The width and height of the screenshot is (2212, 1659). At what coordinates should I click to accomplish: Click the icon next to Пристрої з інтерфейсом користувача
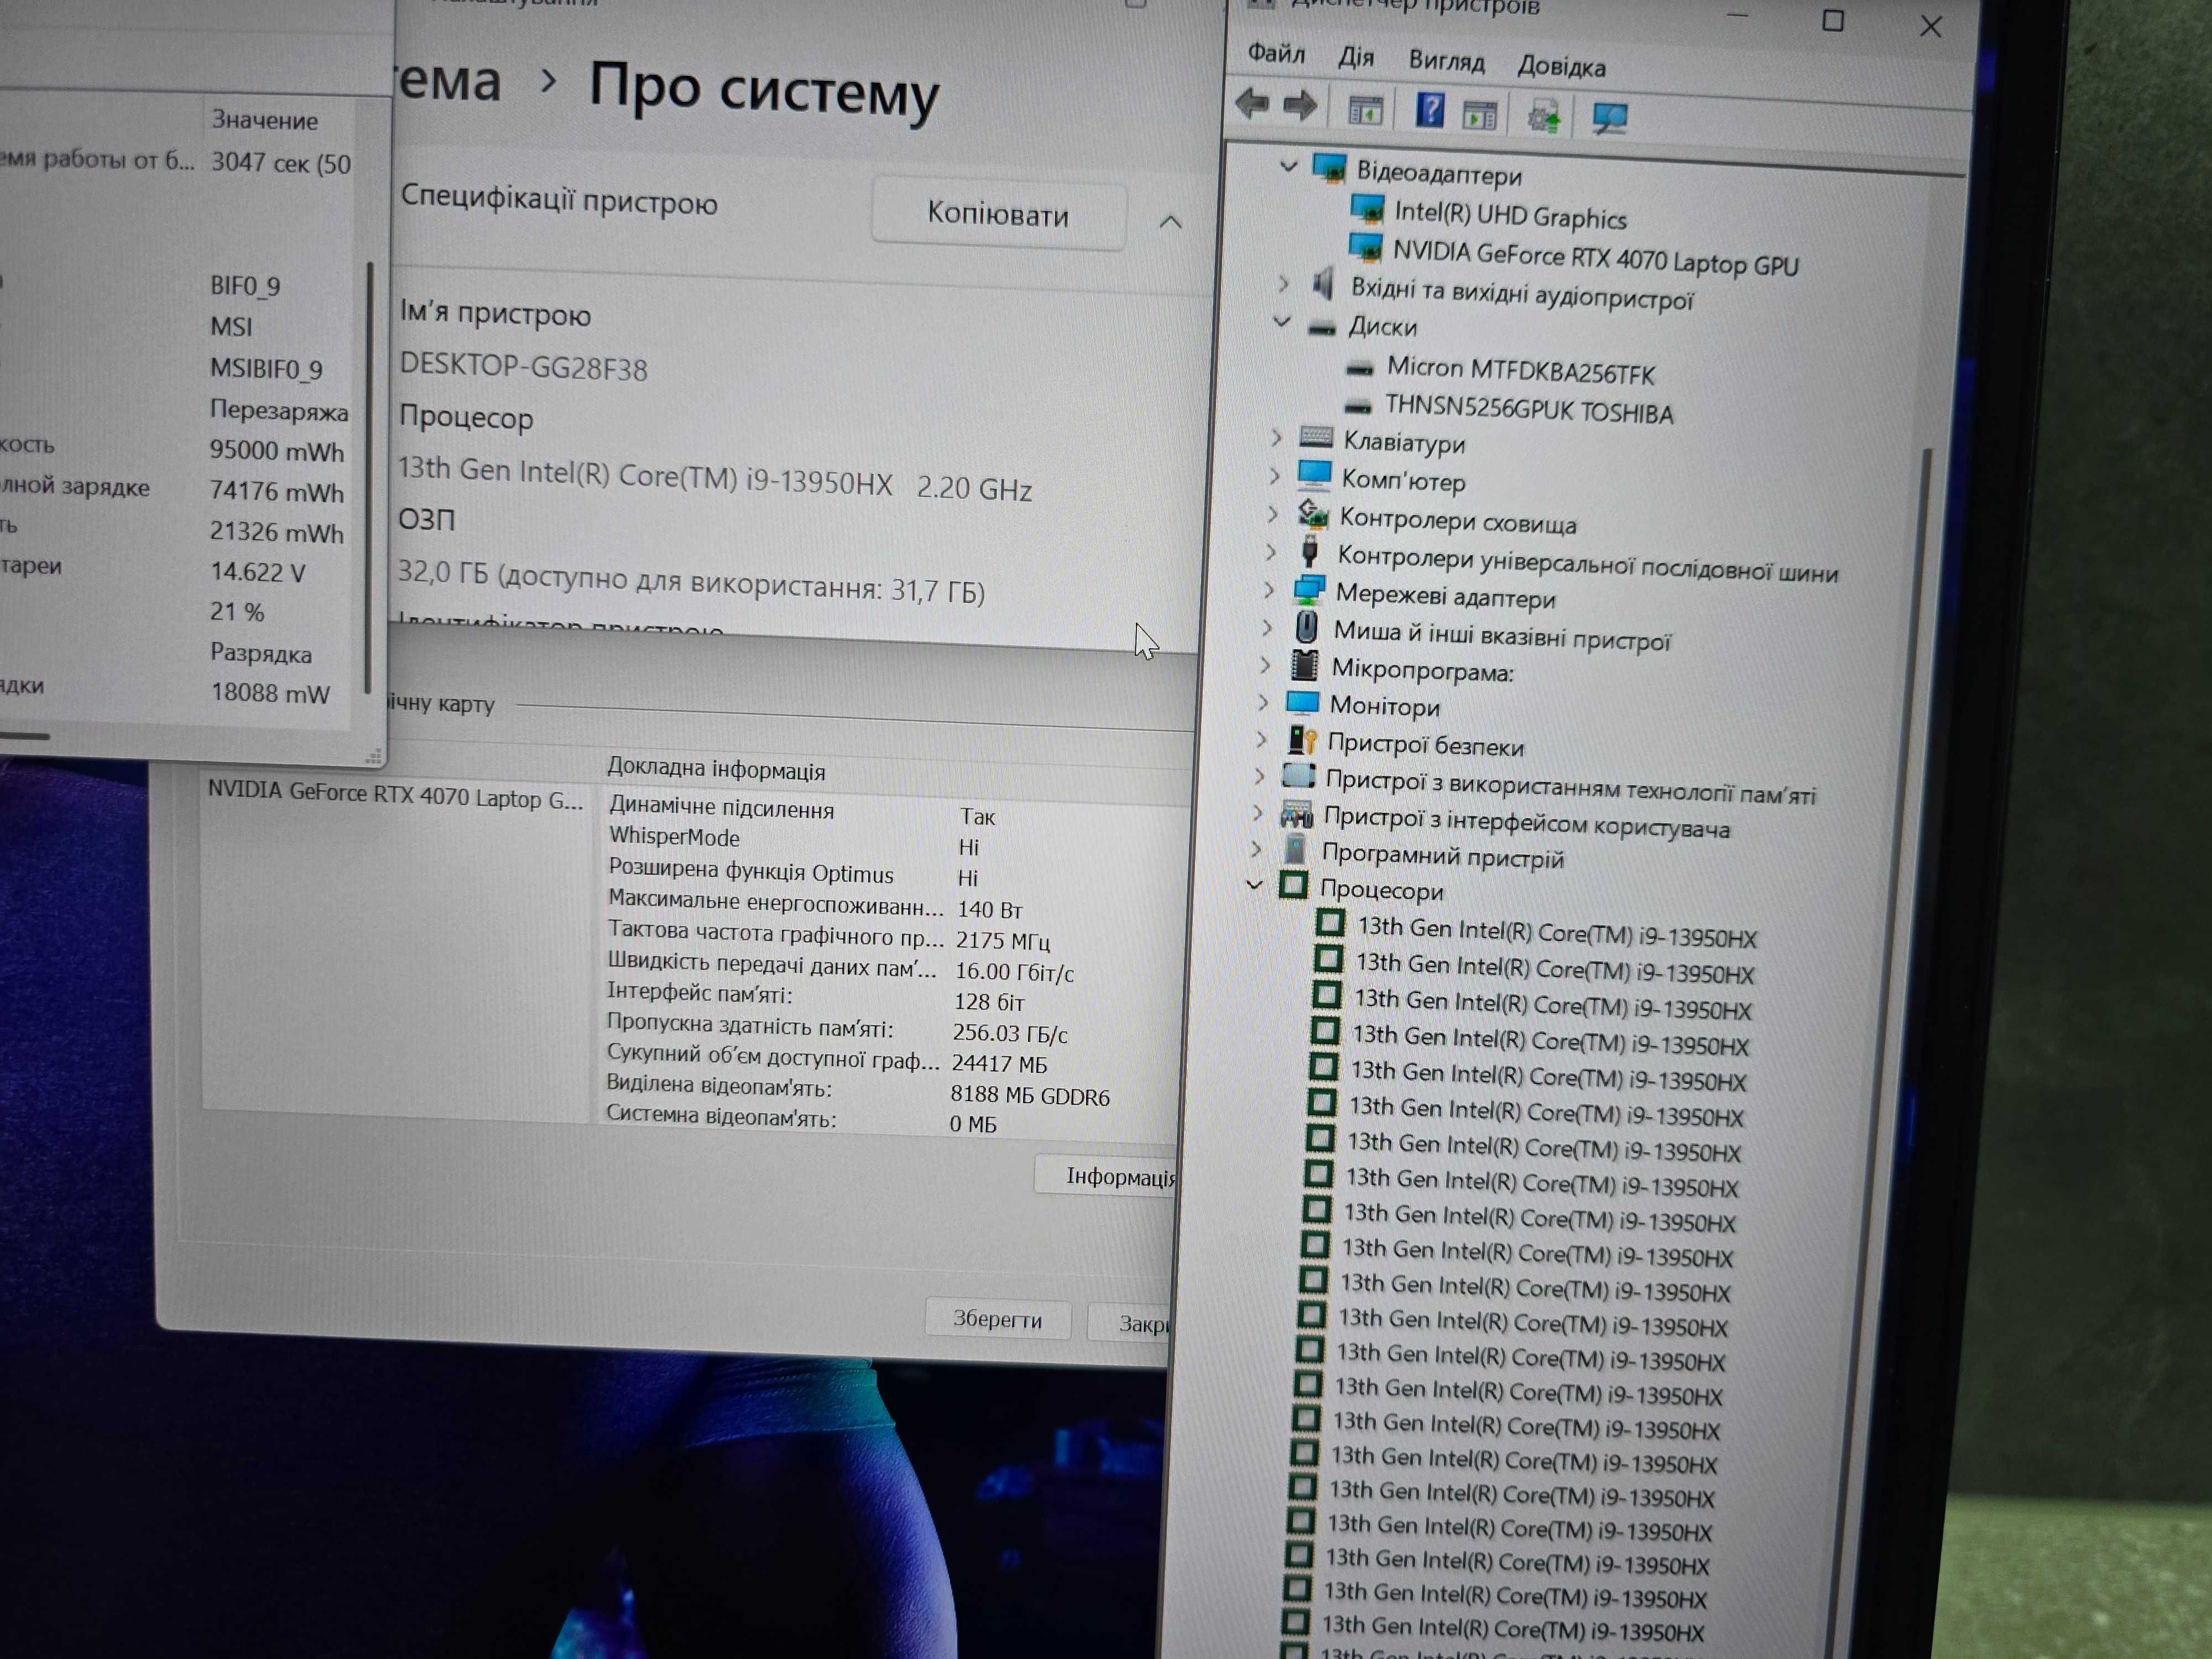1296,814
